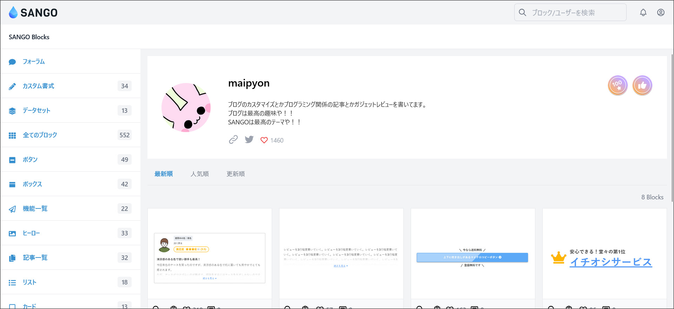Open the ボタン category in sidebar
The height and width of the screenshot is (309, 674).
[30, 160]
